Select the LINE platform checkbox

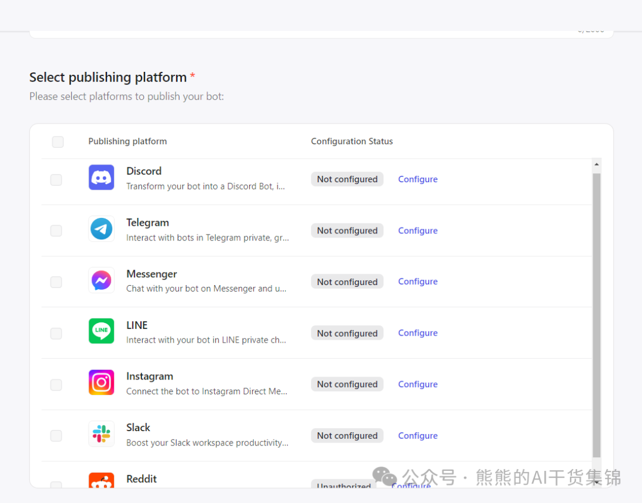click(56, 334)
